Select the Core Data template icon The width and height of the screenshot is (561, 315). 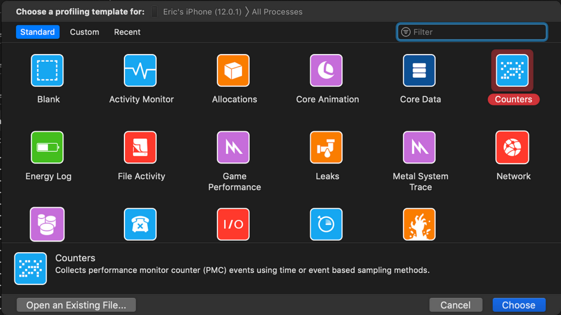419,71
